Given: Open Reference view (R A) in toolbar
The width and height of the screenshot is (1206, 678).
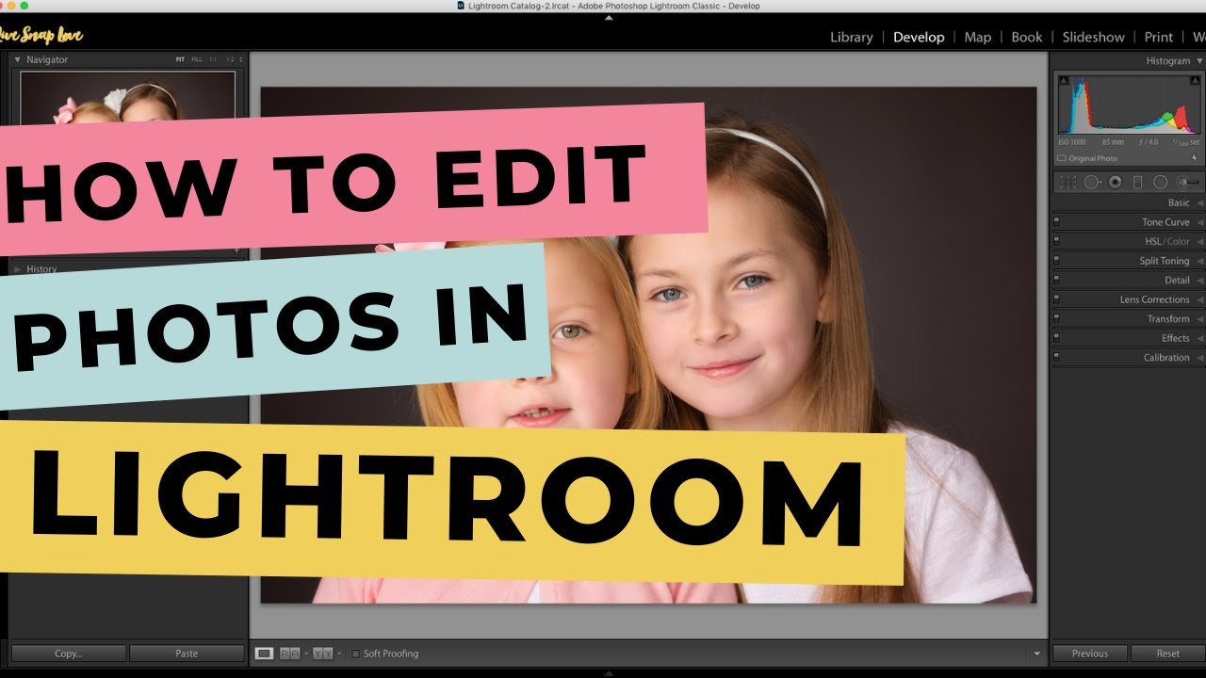Looking at the screenshot, I should (x=289, y=653).
